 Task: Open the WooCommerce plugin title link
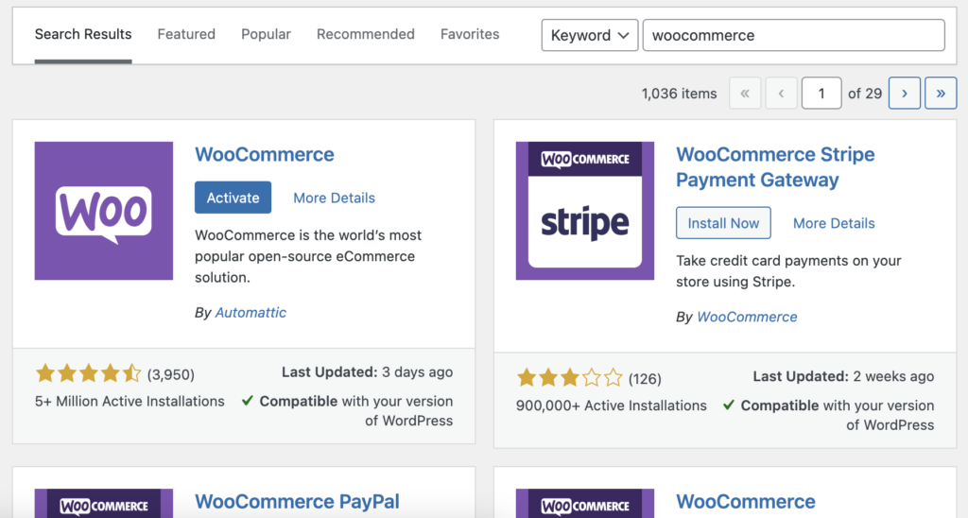265,154
